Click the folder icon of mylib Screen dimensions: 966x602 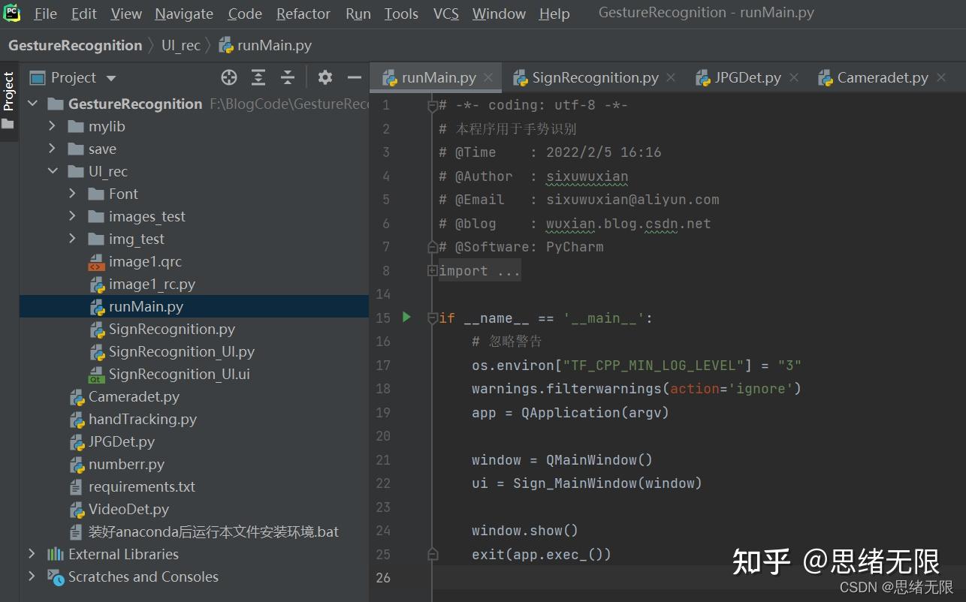pyautogui.click(x=76, y=127)
